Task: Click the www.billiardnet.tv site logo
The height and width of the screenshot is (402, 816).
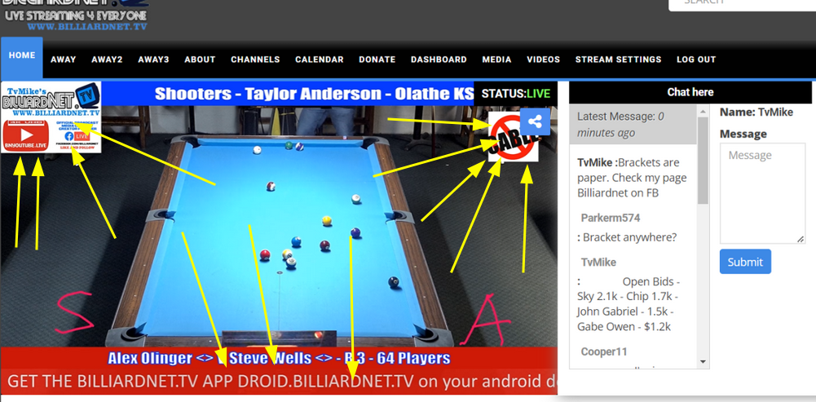Action: (77, 15)
